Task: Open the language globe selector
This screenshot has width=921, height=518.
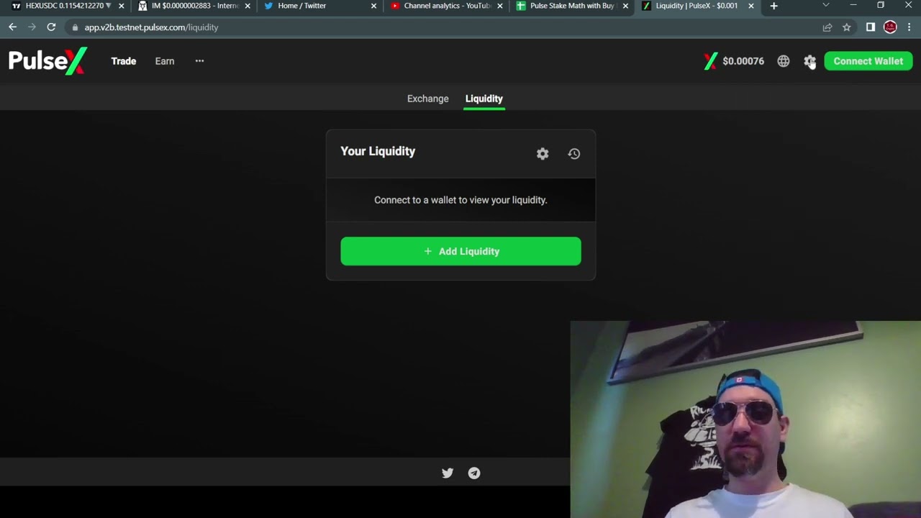Action: tap(784, 61)
